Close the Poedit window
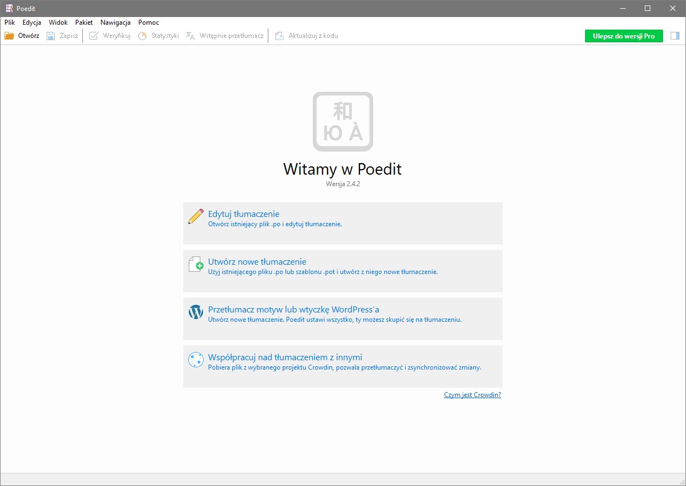Image resolution: width=686 pixels, height=486 pixels. pos(673,8)
